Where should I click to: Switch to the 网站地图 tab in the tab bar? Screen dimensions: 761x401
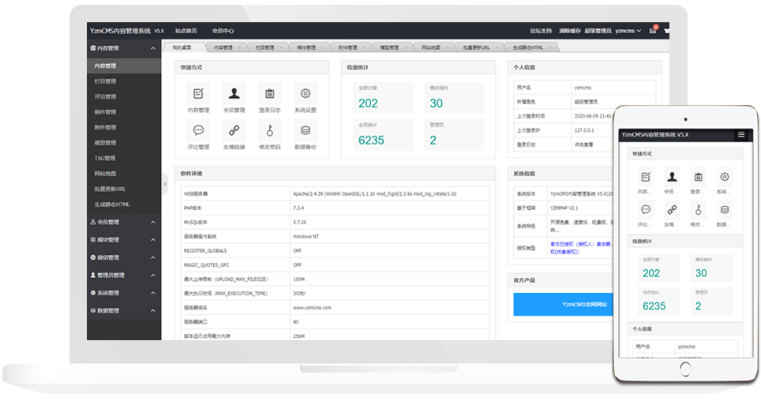pyautogui.click(x=430, y=47)
